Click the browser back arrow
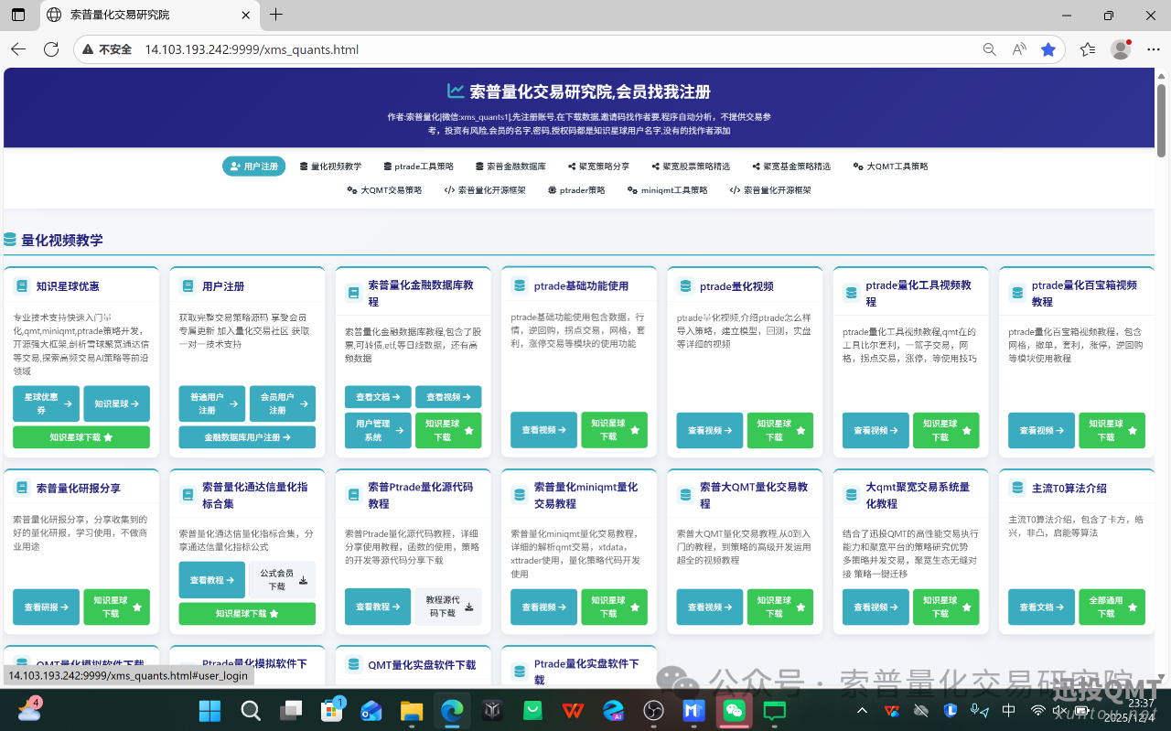1171x731 pixels. click(x=18, y=49)
